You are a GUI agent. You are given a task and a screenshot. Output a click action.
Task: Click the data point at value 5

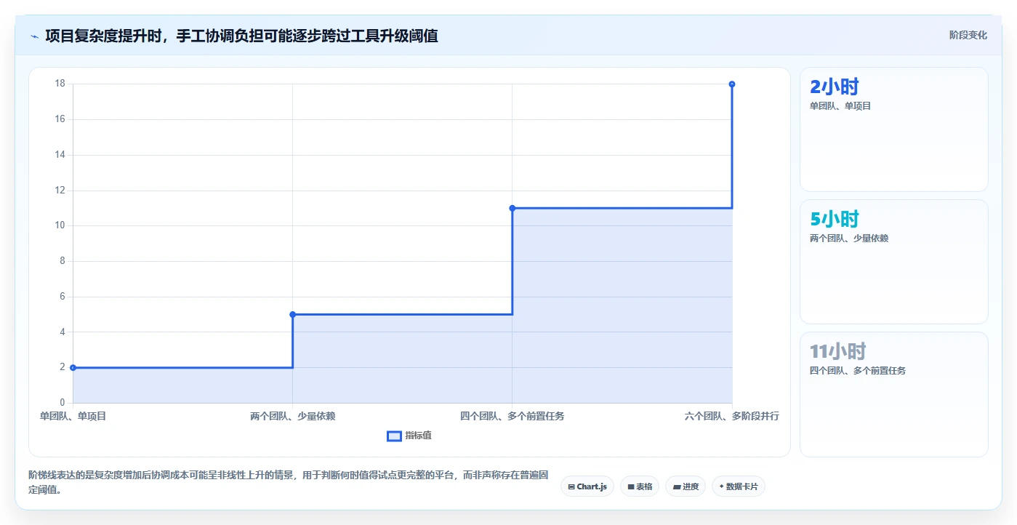[292, 314]
